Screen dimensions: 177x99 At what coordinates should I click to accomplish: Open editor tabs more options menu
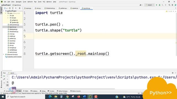[176, 8]
